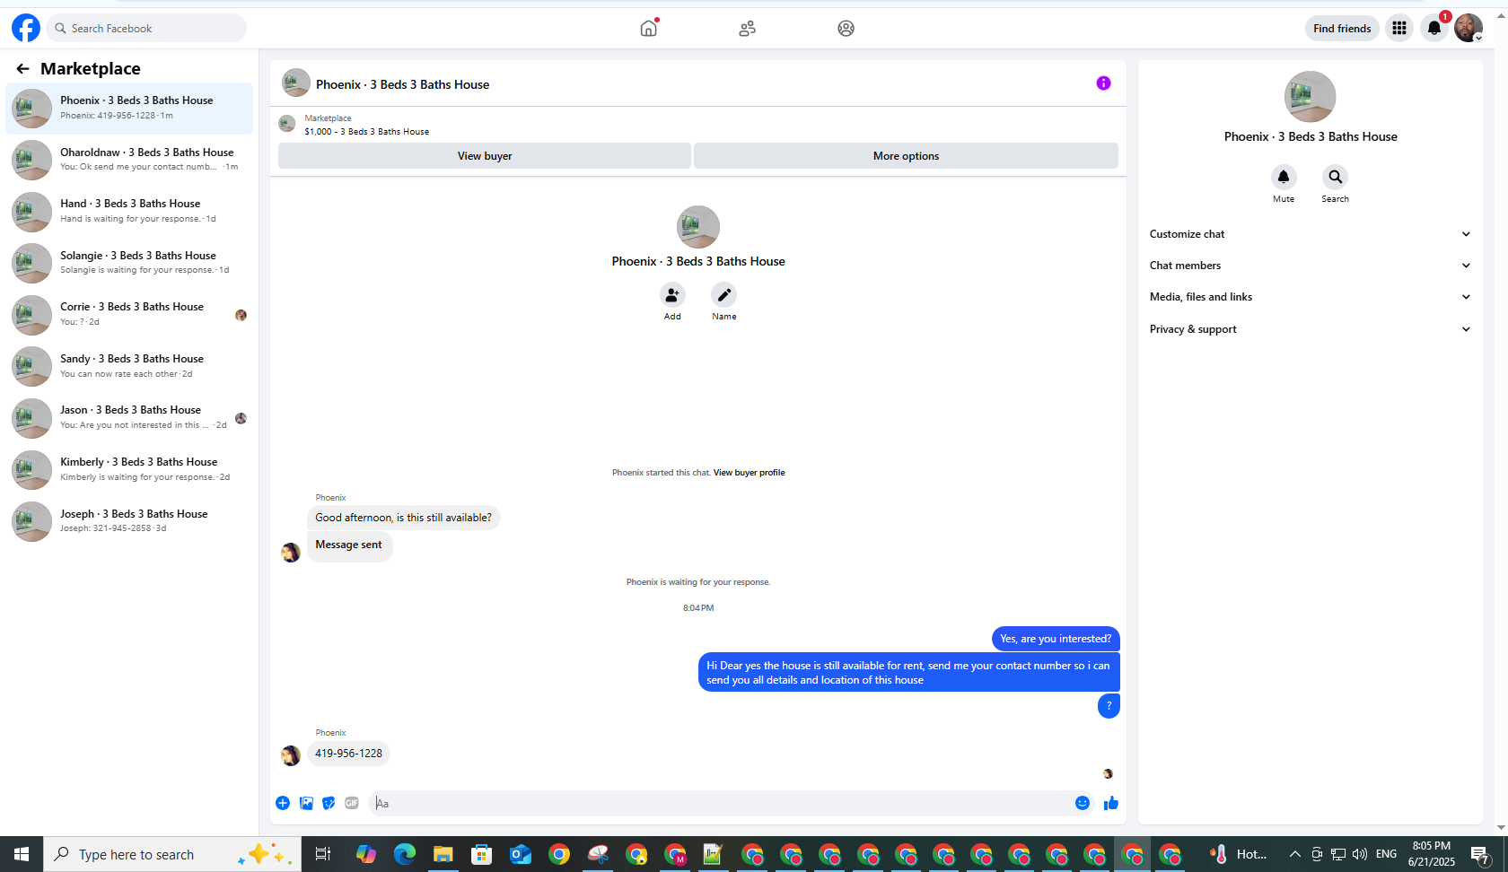
Task: Click the large listing thumbnail in right panel
Action: (1310, 97)
